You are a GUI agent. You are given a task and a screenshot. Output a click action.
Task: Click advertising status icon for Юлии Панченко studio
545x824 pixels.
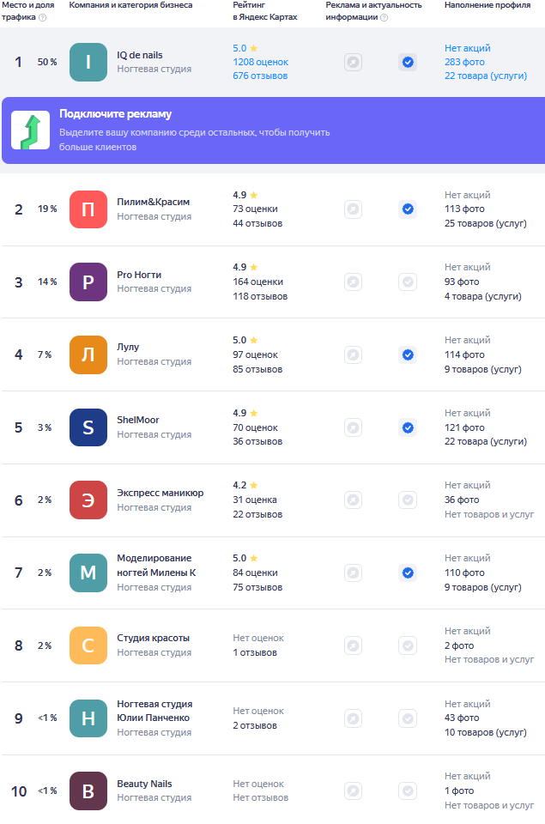(353, 718)
